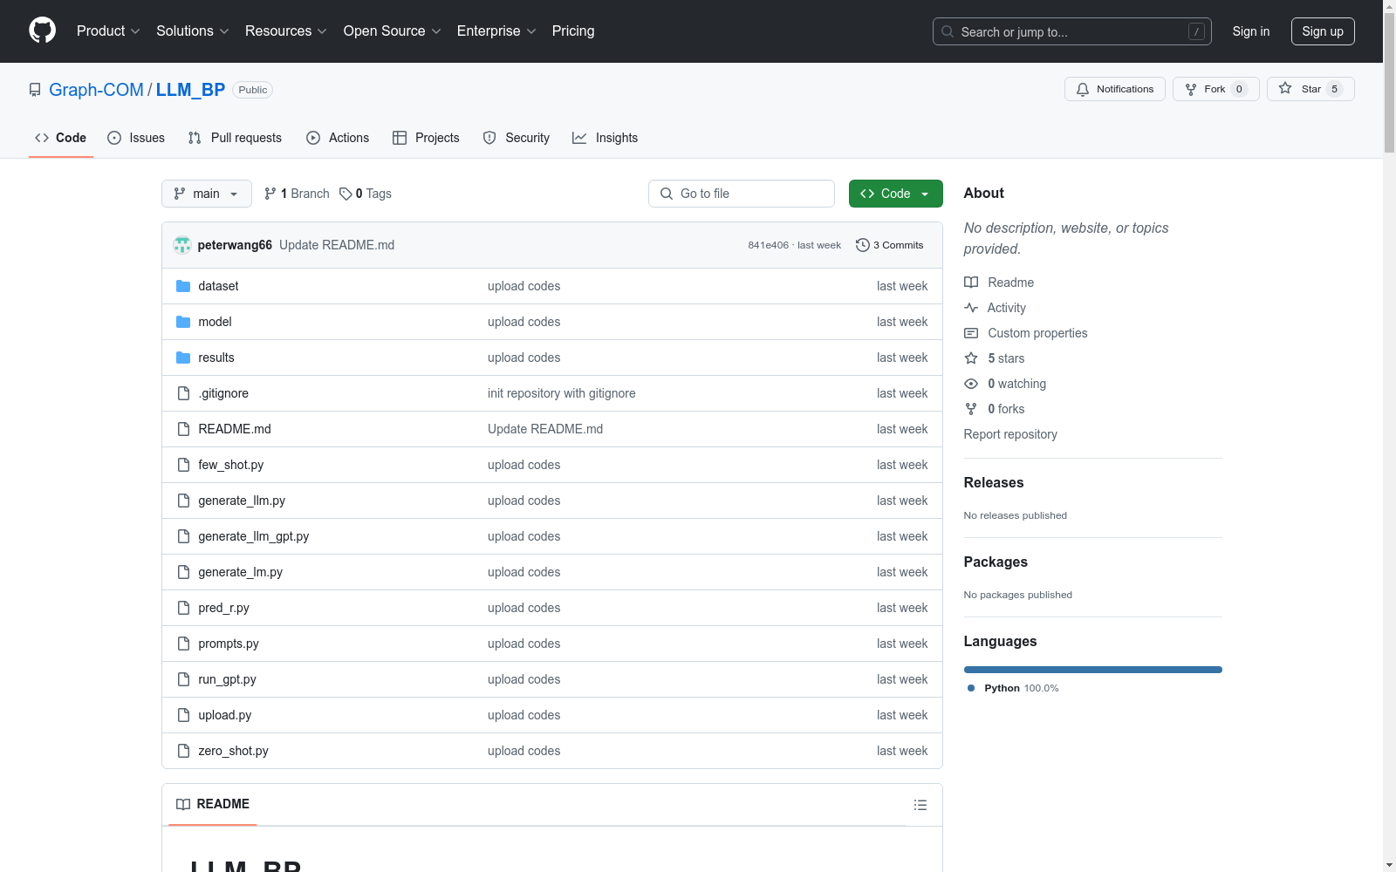Click the Notifications bell icon
The image size is (1396, 872).
(x=1083, y=89)
